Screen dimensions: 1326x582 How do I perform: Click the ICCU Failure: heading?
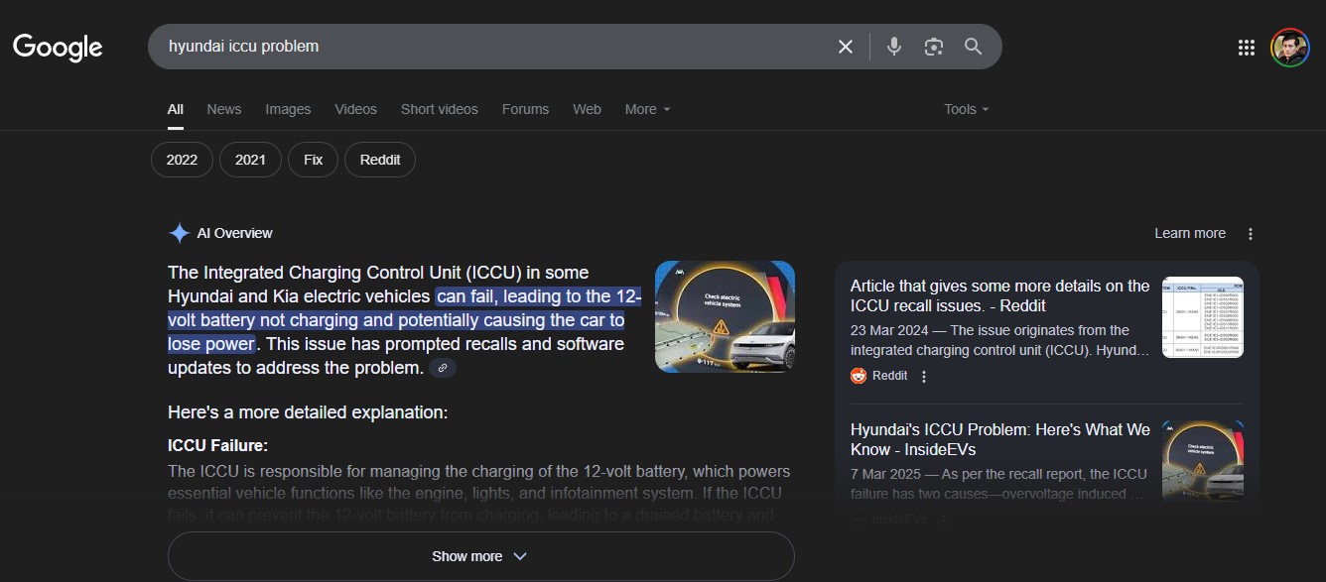(x=217, y=445)
